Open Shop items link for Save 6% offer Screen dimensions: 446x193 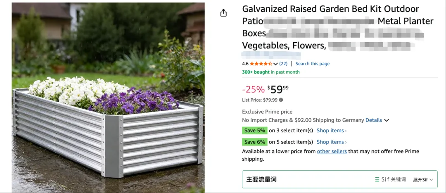tap(331, 142)
